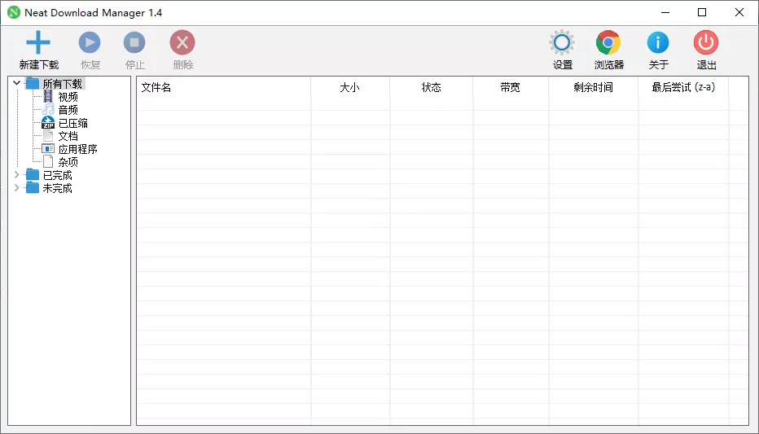
Task: Sort by 剩余时间 column header
Action: click(x=594, y=87)
